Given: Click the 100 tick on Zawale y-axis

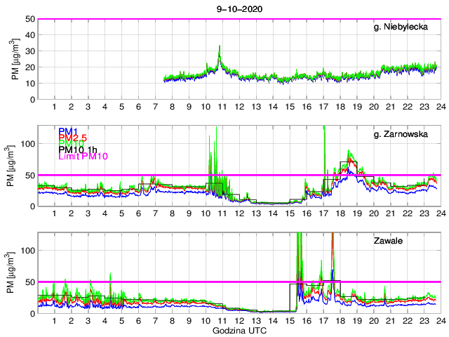Looking at the screenshot, I should pyautogui.click(x=28, y=251).
